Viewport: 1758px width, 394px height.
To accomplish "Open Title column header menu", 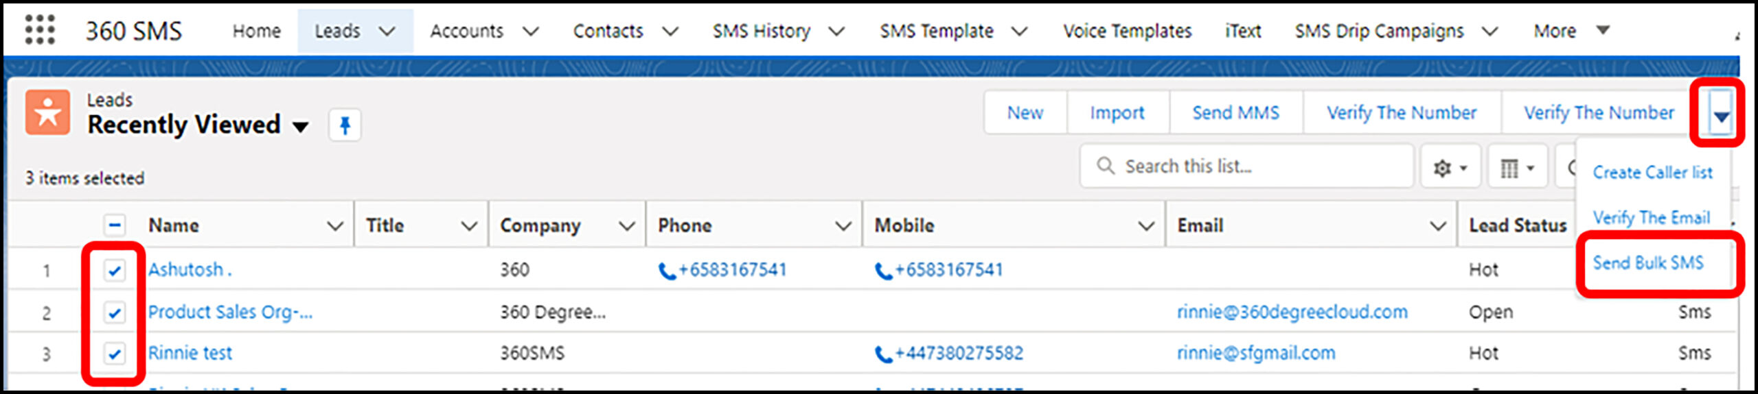I will click(469, 225).
